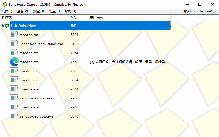Click 升级到 Sandboxie-Plus link
Screen dimensions: 219x137
point(198,11)
